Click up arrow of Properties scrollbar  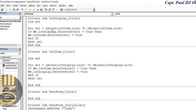coord(19,61)
